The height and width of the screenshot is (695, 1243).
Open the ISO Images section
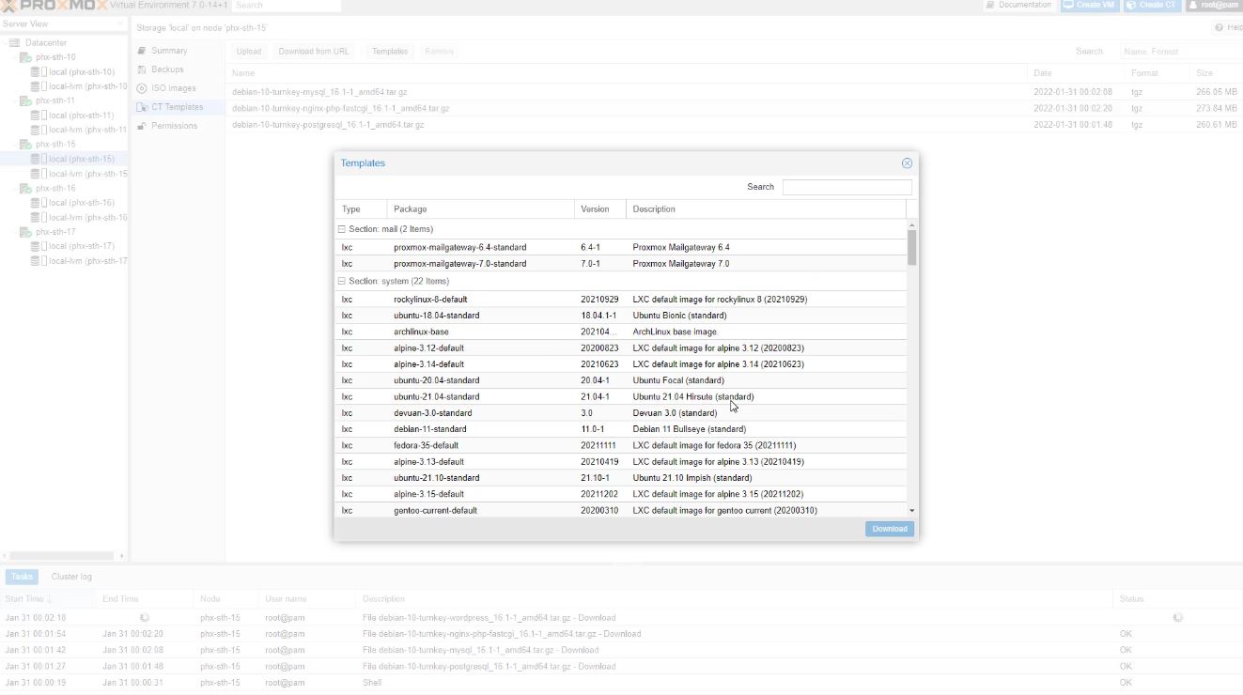pyautogui.click(x=173, y=88)
